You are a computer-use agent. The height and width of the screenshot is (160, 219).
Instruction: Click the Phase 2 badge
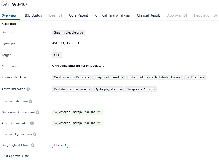(60, 145)
